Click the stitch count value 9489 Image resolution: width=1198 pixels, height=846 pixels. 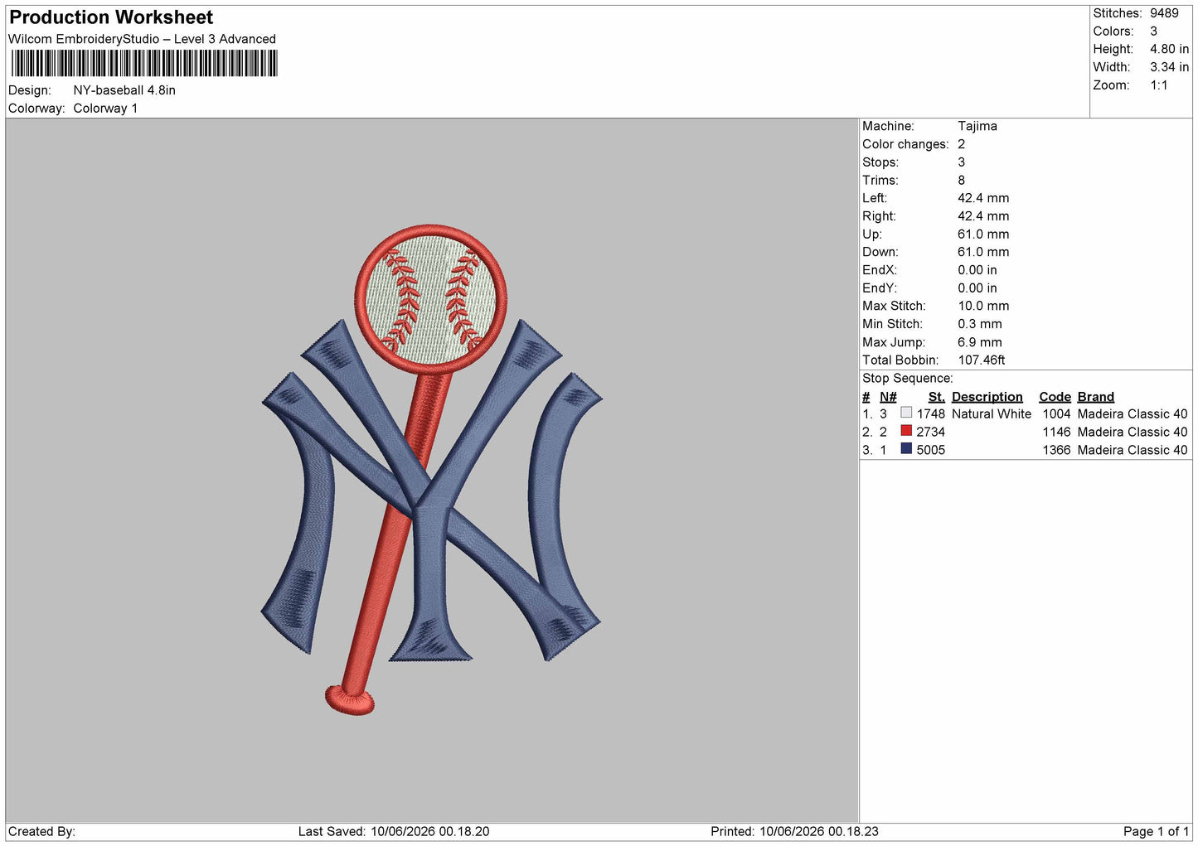pyautogui.click(x=1164, y=13)
